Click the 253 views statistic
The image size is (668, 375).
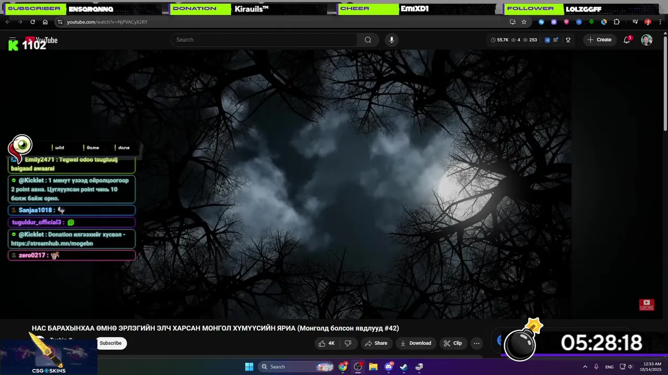530,40
